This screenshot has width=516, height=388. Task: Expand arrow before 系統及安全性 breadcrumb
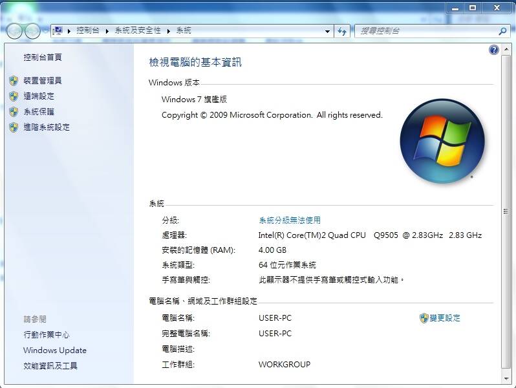tap(107, 31)
